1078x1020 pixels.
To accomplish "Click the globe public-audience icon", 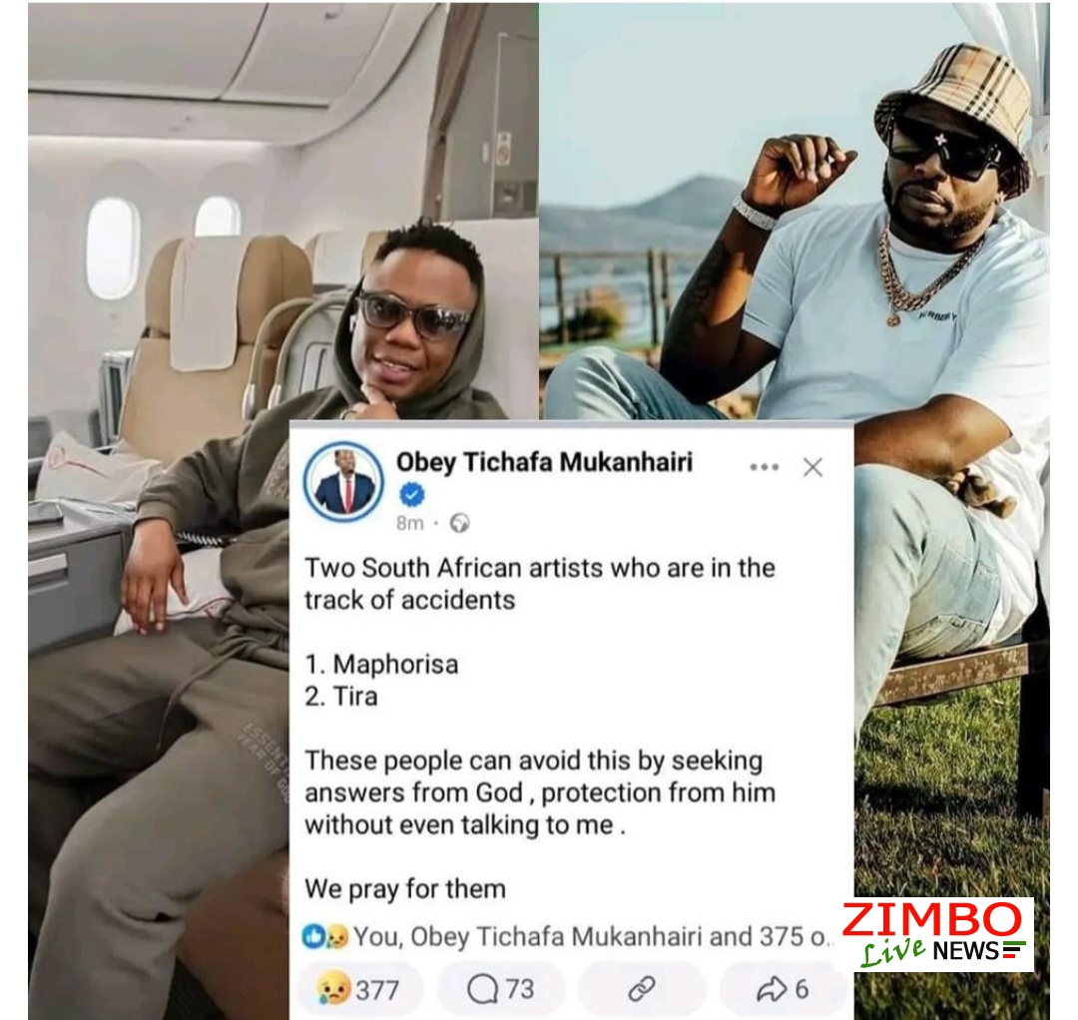I will pos(459,524).
